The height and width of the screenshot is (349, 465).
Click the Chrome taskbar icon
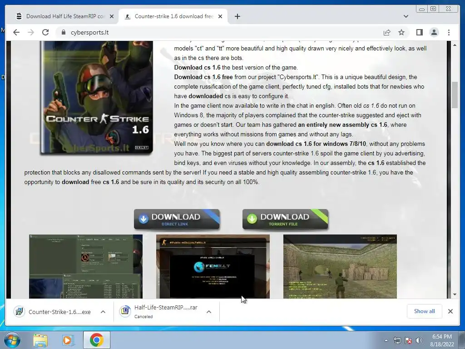coord(96,340)
